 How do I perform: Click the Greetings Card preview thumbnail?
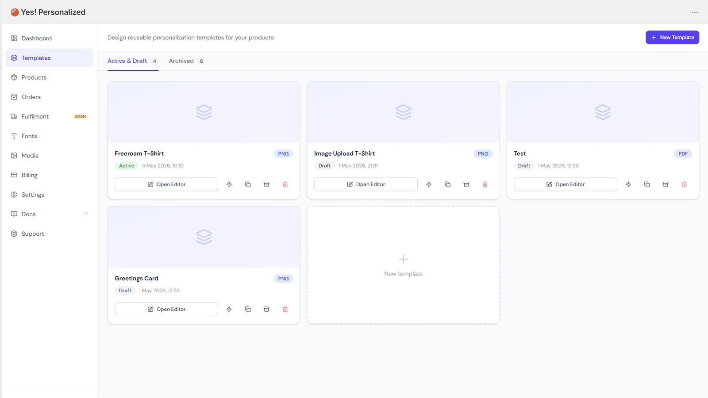click(x=204, y=237)
